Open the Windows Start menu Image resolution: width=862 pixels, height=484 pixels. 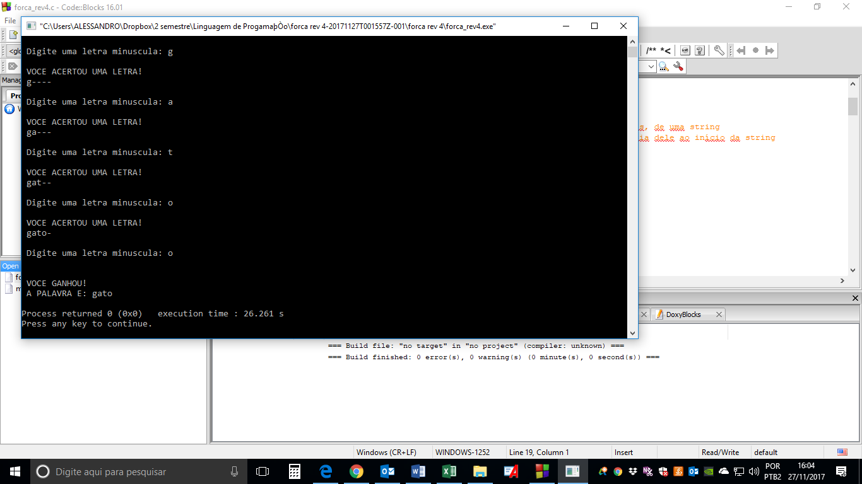pyautogui.click(x=15, y=471)
